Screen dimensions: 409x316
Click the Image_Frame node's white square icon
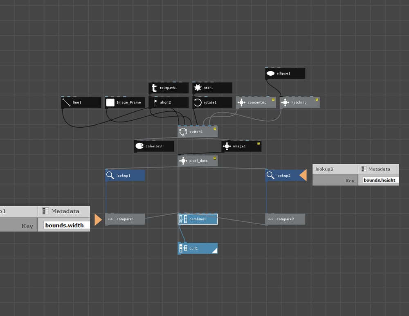[110, 103]
